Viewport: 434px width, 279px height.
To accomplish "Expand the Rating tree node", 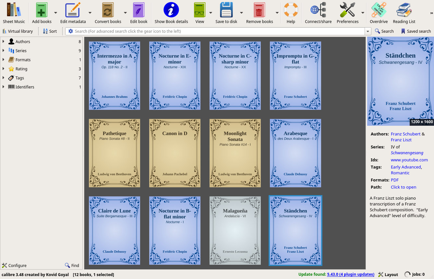I will coord(4,69).
